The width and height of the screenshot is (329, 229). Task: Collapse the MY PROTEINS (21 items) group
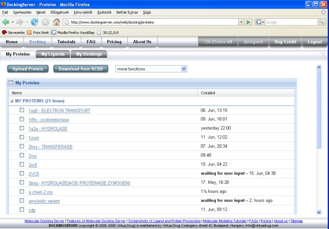[11, 101]
